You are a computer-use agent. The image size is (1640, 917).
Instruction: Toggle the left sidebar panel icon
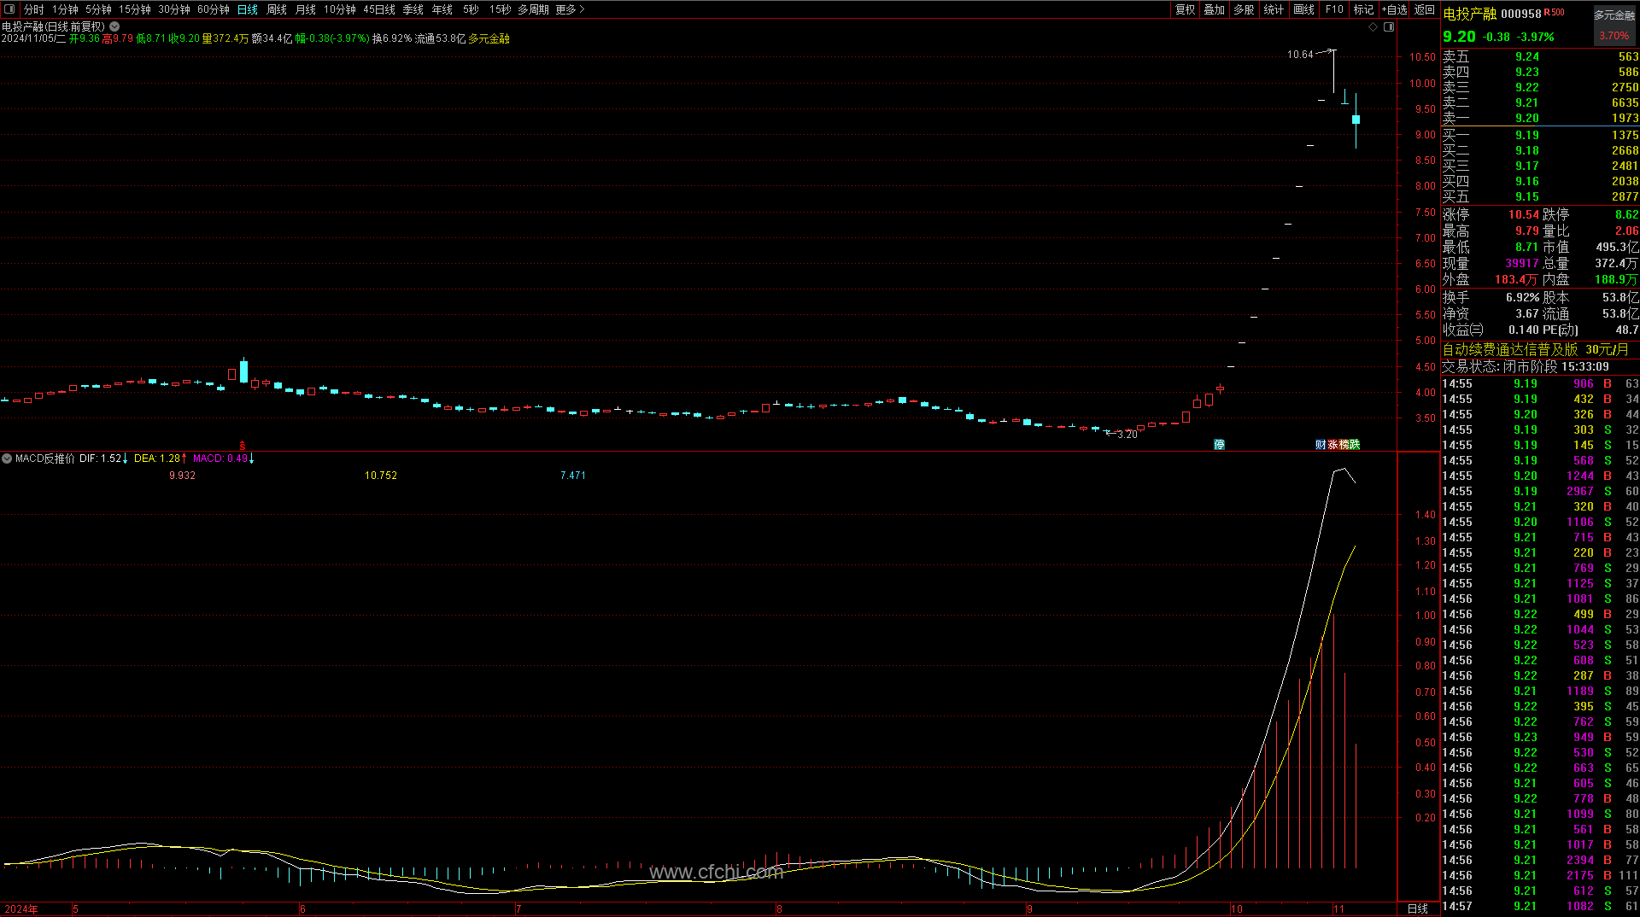point(9,9)
